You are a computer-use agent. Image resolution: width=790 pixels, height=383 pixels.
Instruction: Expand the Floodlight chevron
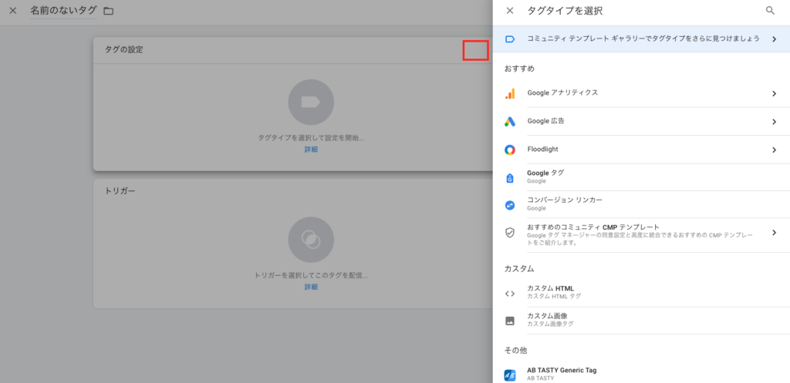(775, 150)
